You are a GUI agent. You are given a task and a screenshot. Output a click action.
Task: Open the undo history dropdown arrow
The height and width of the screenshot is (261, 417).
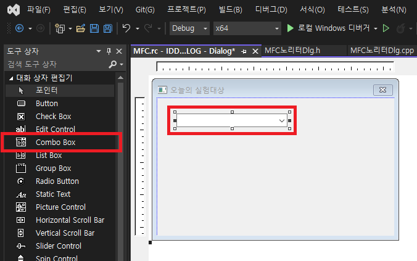tap(138, 28)
